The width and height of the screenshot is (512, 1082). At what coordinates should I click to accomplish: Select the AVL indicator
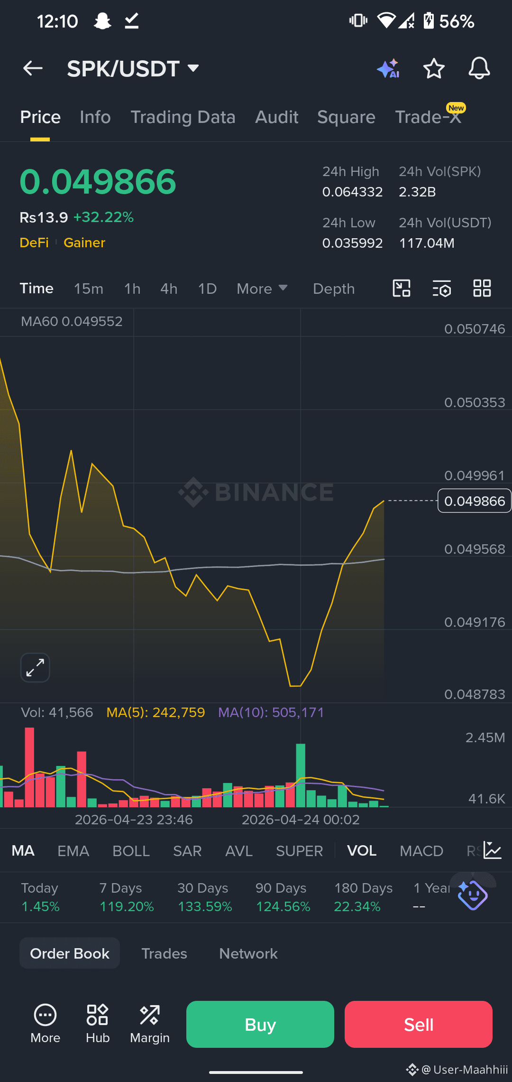pos(239,851)
